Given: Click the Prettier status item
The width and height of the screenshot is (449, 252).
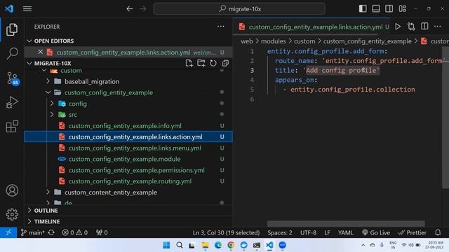Looking at the screenshot, I should pyautogui.click(x=412, y=232).
